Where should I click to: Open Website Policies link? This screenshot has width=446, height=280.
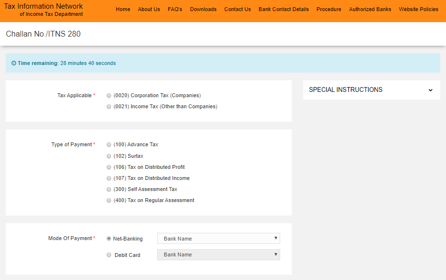[419, 9]
